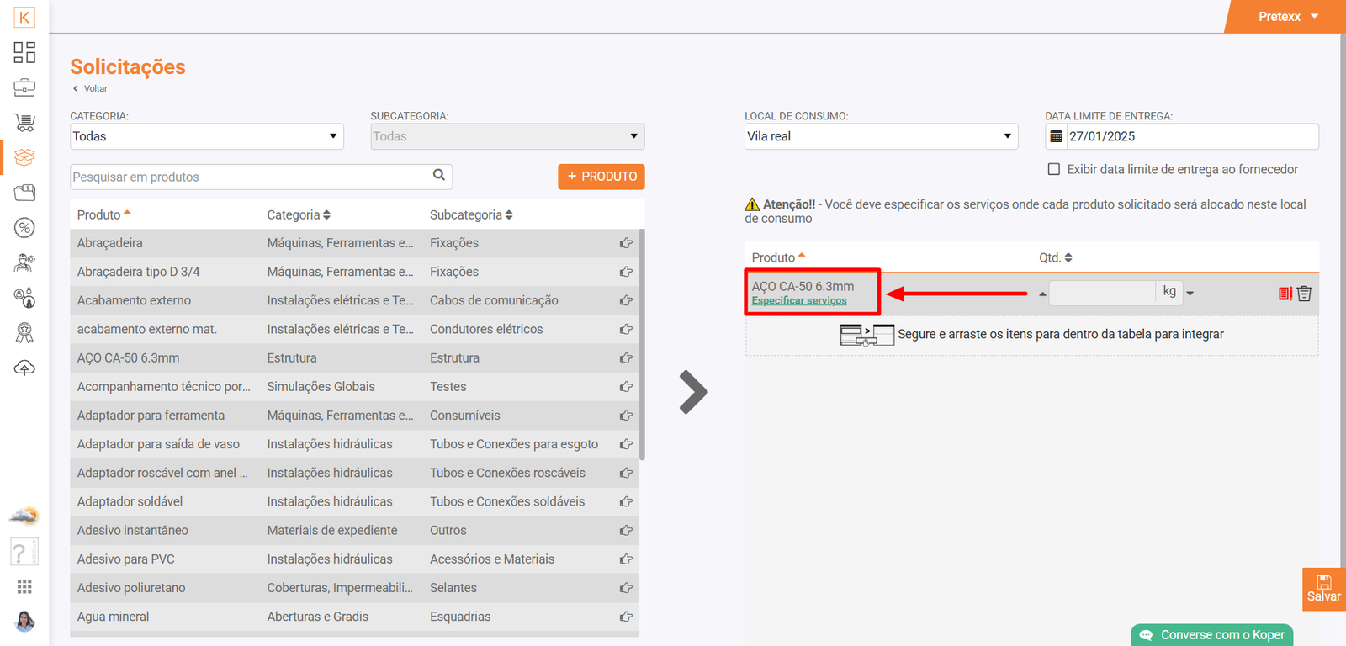Click the add arrow icon for Abraçadeira row
Image resolution: width=1346 pixels, height=646 pixels.
626,243
